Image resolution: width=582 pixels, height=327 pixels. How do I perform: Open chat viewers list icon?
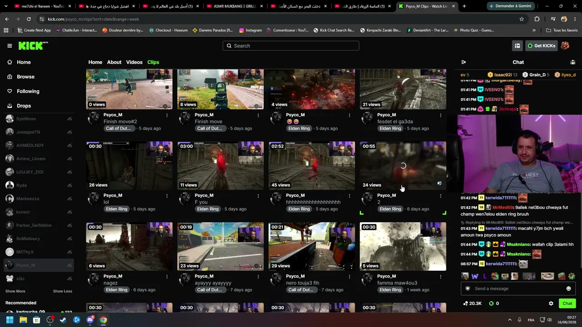click(x=573, y=62)
